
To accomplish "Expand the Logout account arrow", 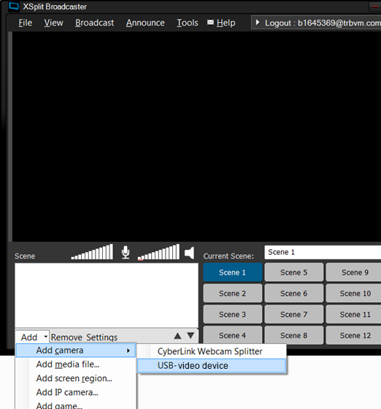I will point(258,23).
